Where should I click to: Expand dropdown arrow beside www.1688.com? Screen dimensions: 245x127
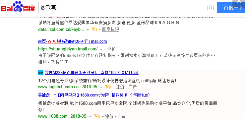pyautogui.click(x=90, y=117)
